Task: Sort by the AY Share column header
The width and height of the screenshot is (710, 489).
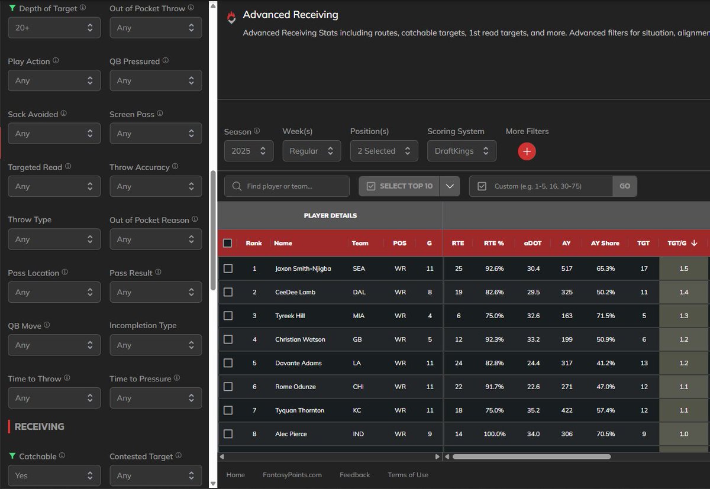Action: 605,243
